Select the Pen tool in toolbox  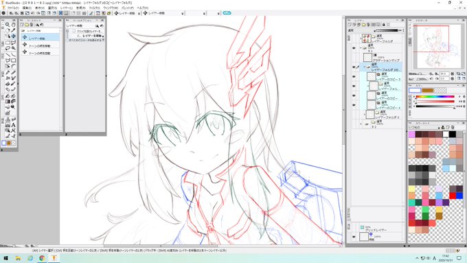(x=8, y=72)
